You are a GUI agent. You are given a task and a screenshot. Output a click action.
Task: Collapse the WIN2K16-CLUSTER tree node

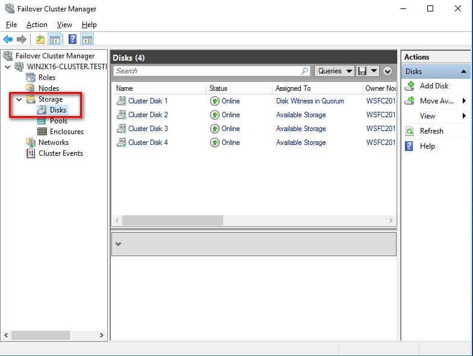click(x=7, y=67)
